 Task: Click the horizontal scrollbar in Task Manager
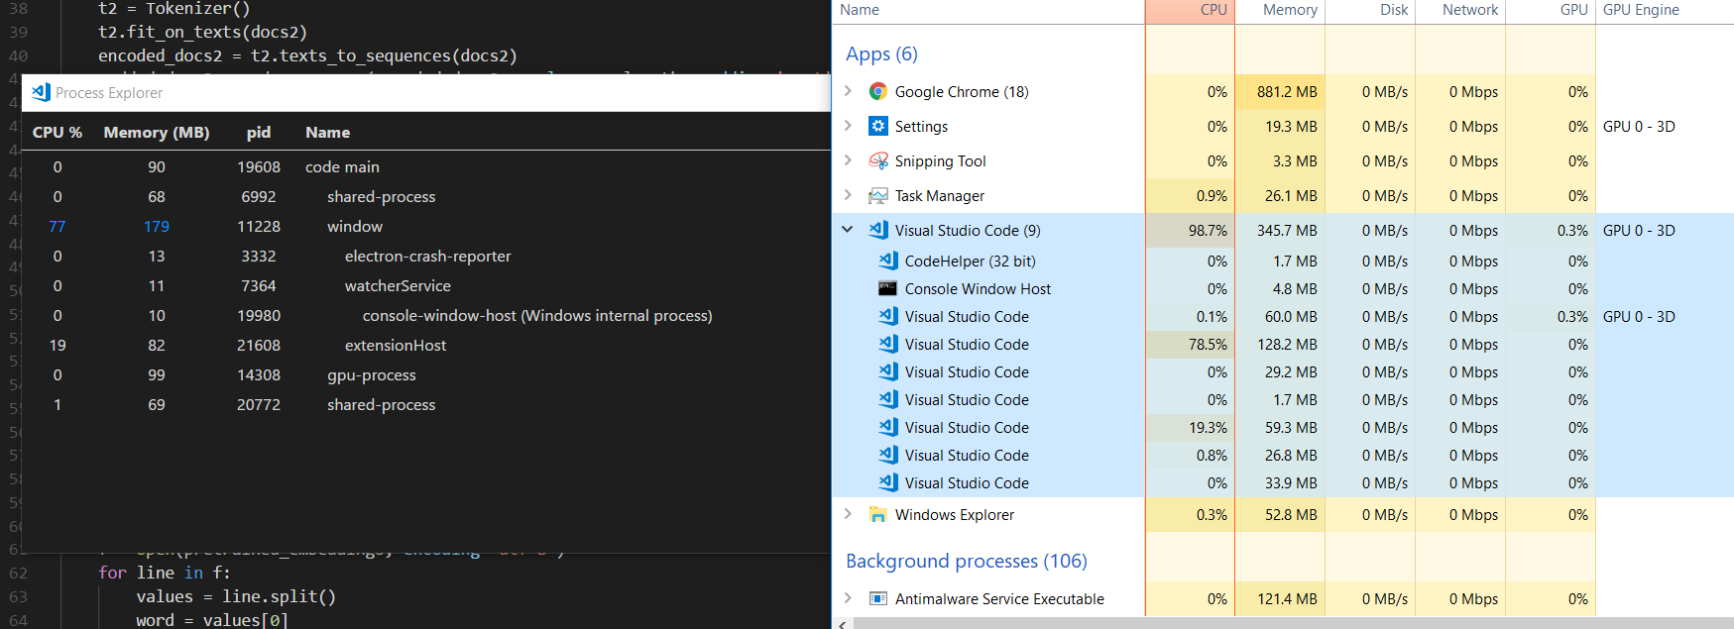(1289, 623)
